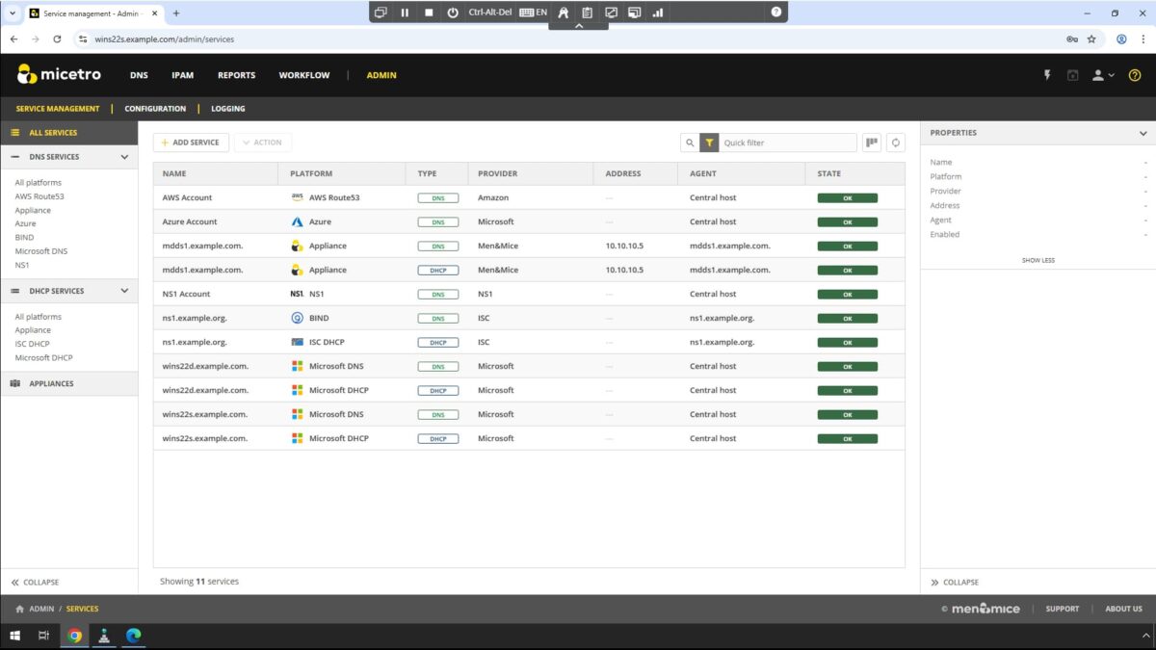Image resolution: width=1156 pixels, height=650 pixels.
Task: Click the APPLIANCES grid icon in the sidebar
Action: point(14,382)
